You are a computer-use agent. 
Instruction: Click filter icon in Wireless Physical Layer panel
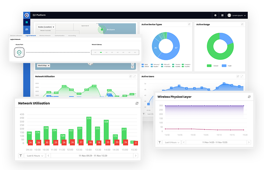click(x=159, y=142)
